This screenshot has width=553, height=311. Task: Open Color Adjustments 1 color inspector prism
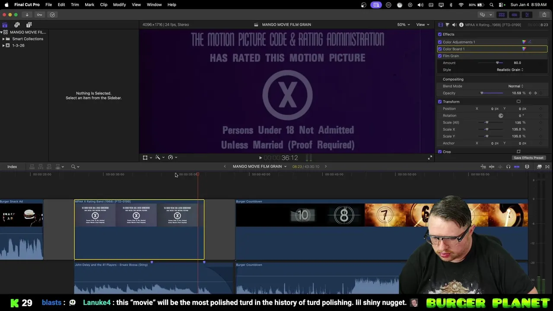coord(524,42)
